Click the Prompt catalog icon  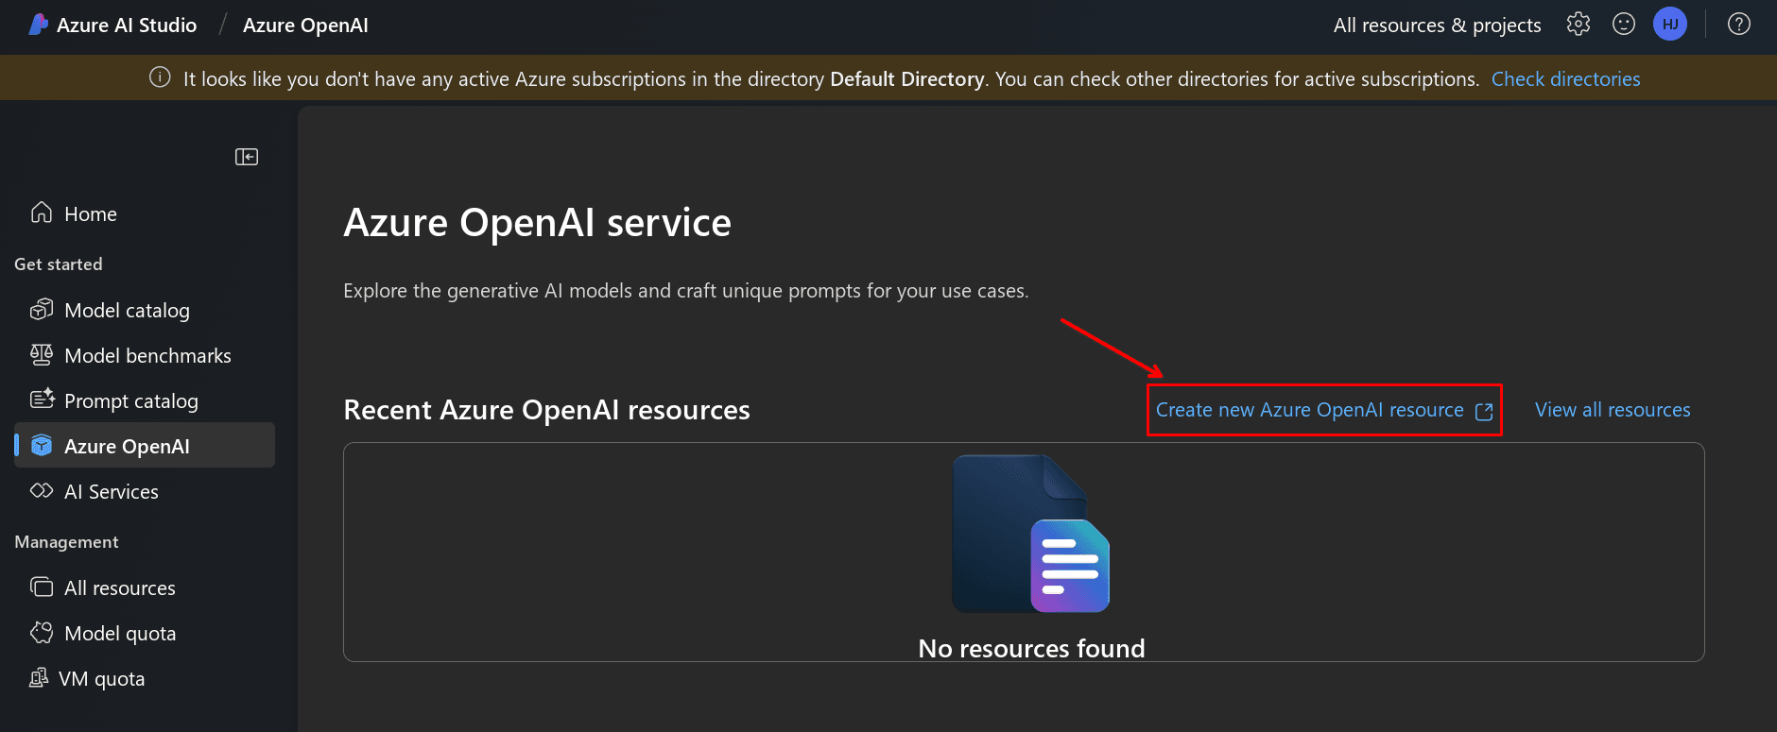coord(42,400)
